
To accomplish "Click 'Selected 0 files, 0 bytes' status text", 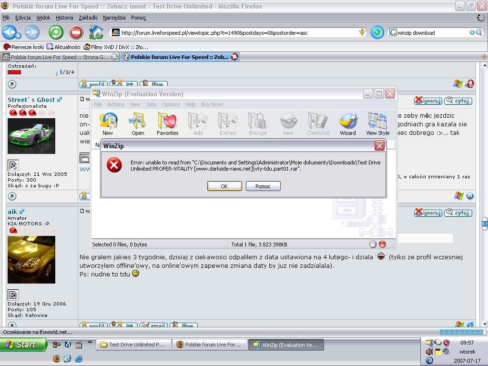I will (120, 244).
